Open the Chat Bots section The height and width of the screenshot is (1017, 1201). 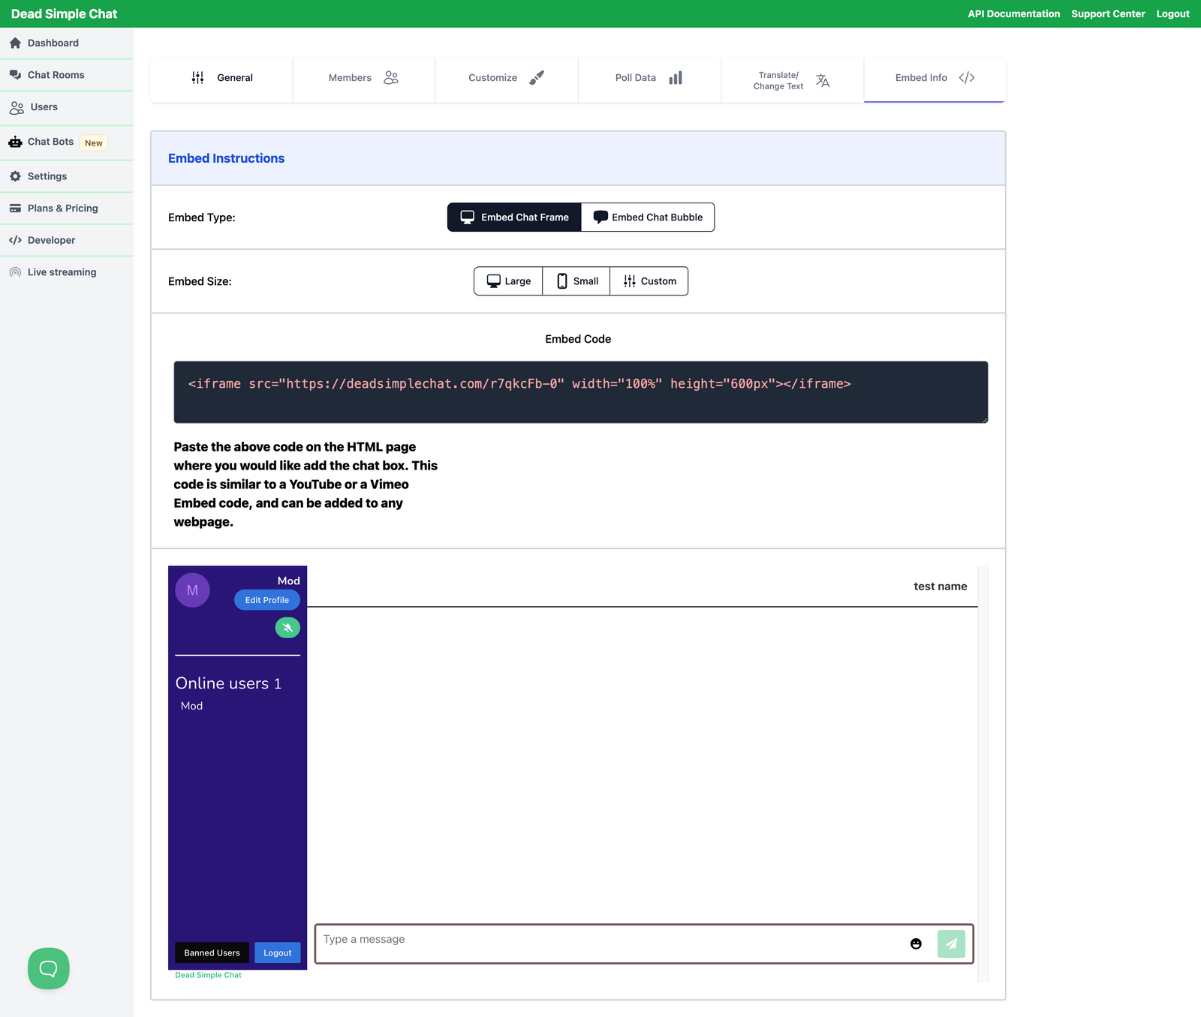pos(50,141)
